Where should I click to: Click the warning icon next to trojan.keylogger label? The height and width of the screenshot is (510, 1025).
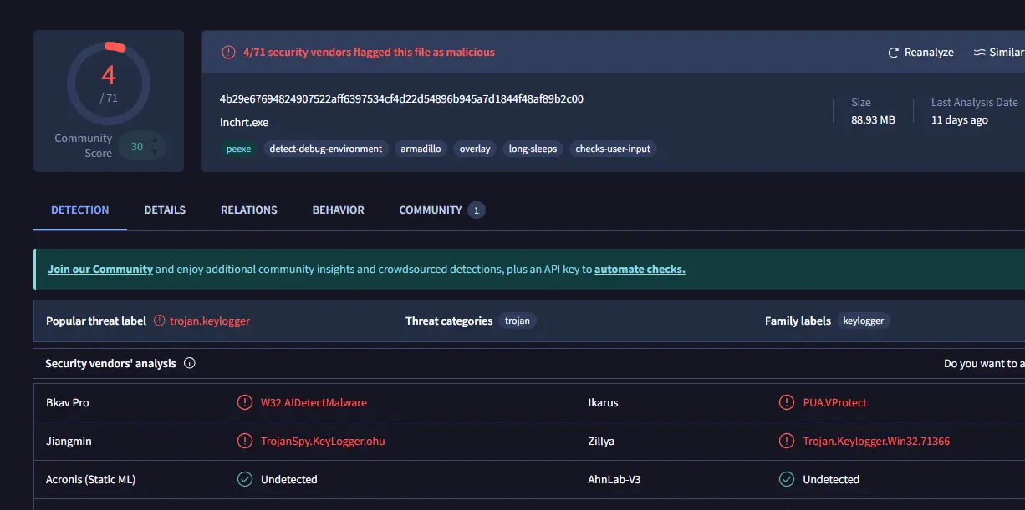[161, 321]
